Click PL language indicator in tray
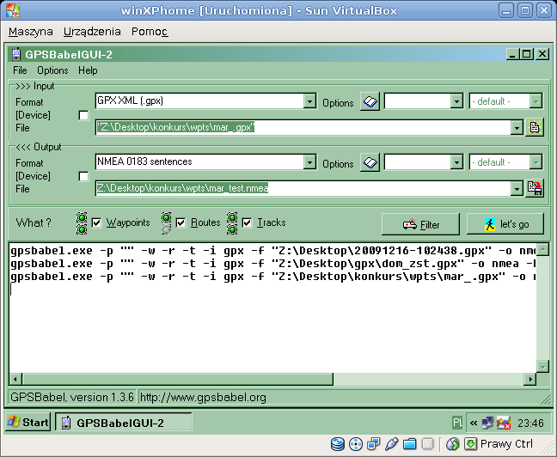Screen dimensions: 557x457 tap(457, 423)
